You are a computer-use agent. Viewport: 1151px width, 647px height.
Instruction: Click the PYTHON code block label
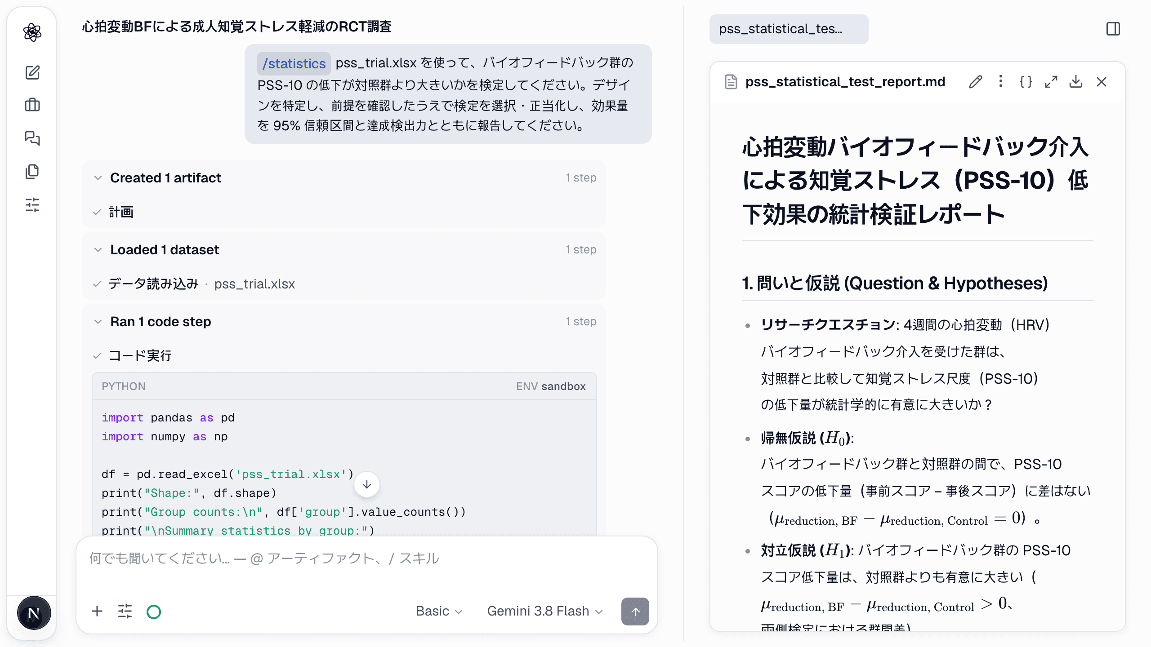pos(124,386)
